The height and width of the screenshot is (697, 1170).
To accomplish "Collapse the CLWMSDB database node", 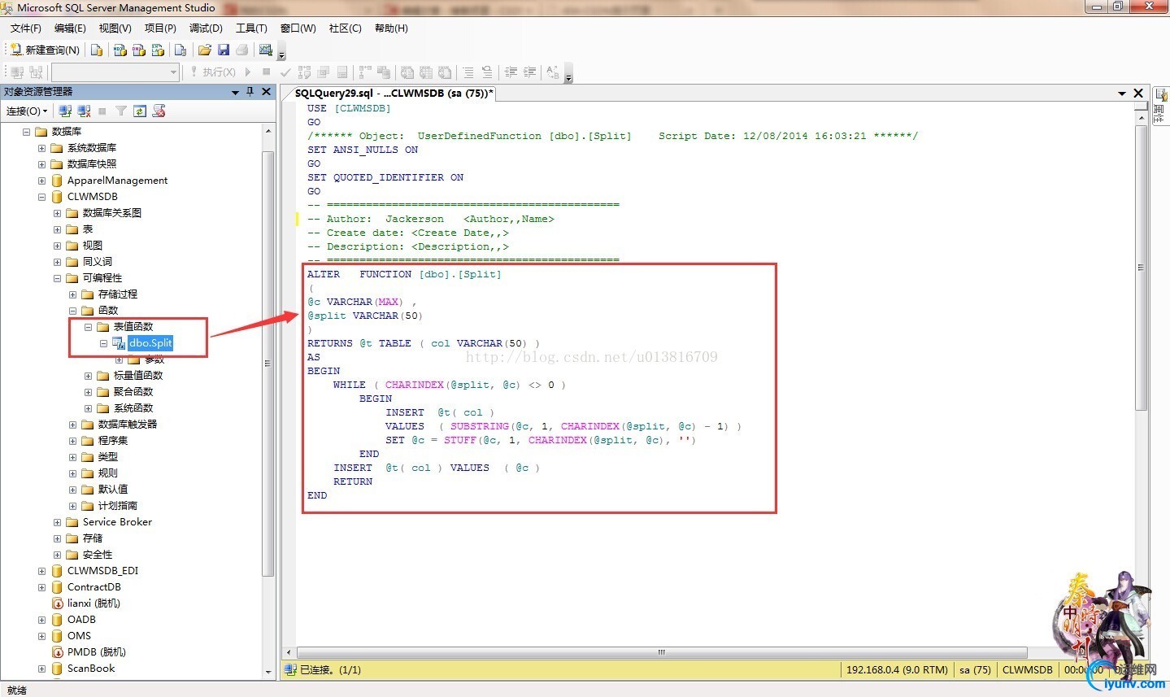I will click(x=41, y=197).
